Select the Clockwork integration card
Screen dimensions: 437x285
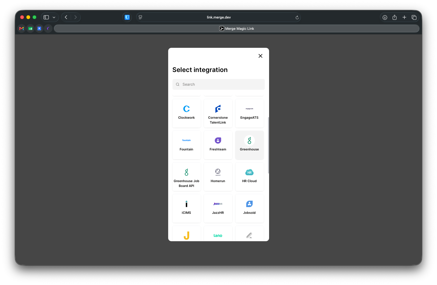[x=186, y=113]
